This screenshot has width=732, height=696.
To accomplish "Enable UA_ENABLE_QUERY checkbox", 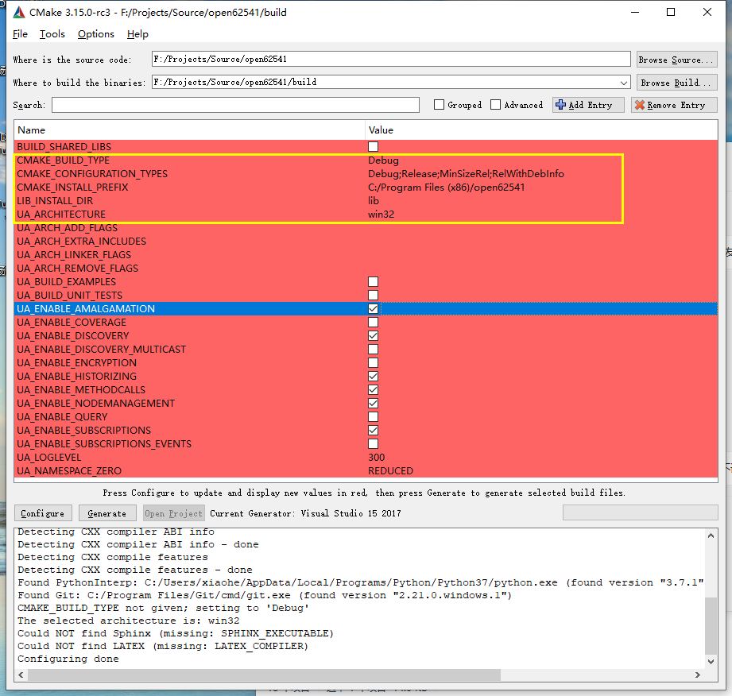I will 373,417.
